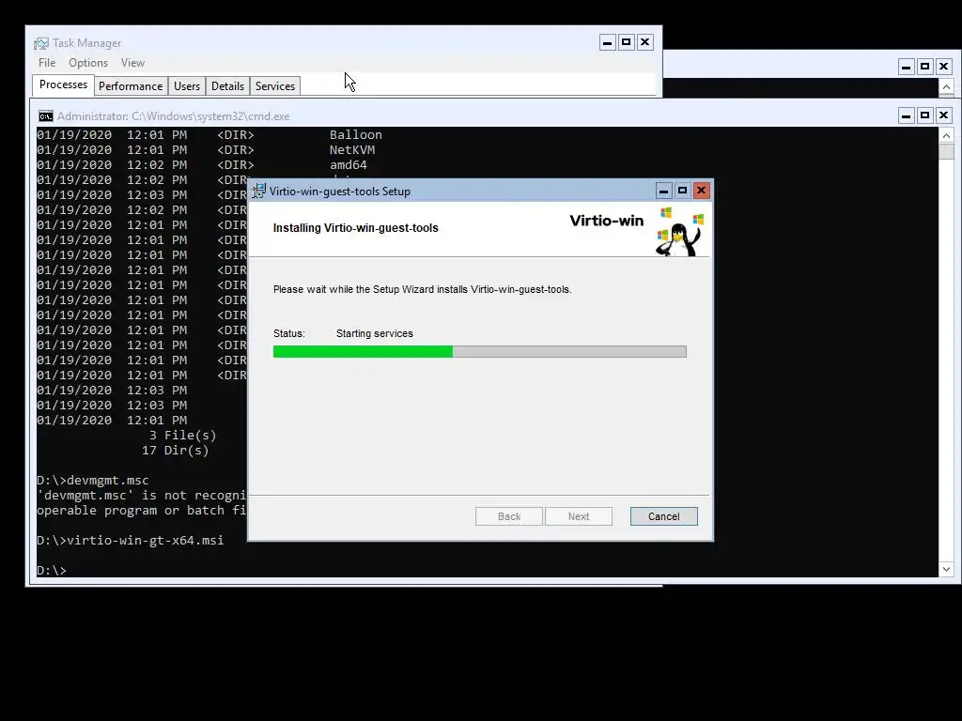Click the installation progress bar
The image size is (962, 721).
(x=480, y=351)
